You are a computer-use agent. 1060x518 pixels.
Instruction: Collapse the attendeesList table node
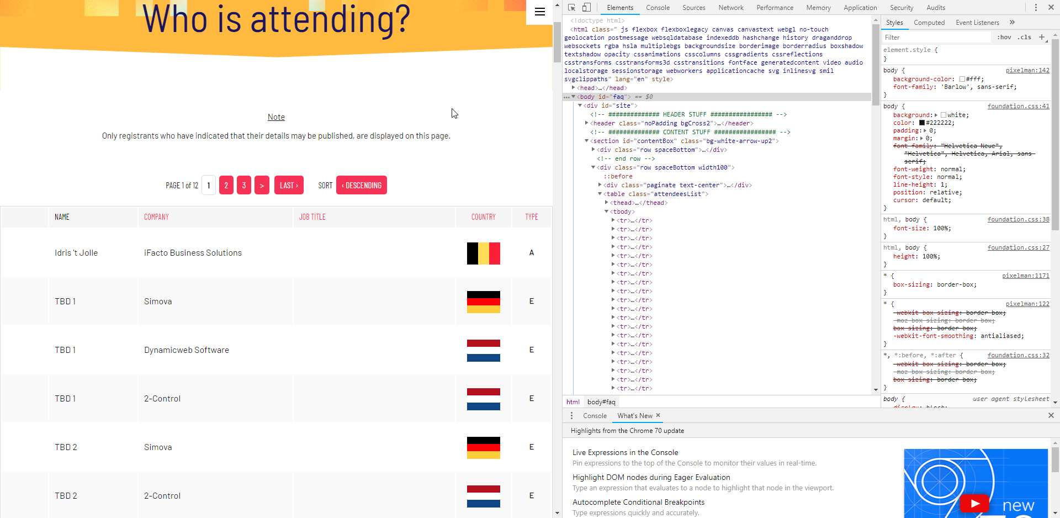coord(600,194)
